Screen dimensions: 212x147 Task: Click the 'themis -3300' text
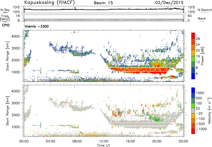[x=37, y=26]
